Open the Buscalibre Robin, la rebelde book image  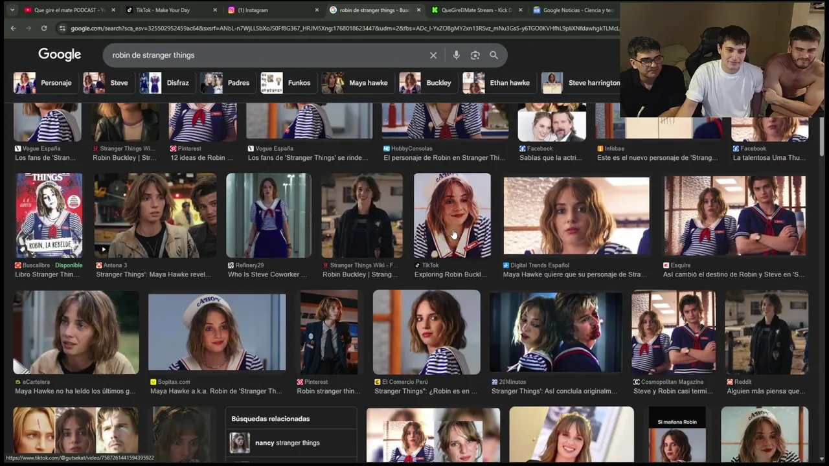point(49,216)
